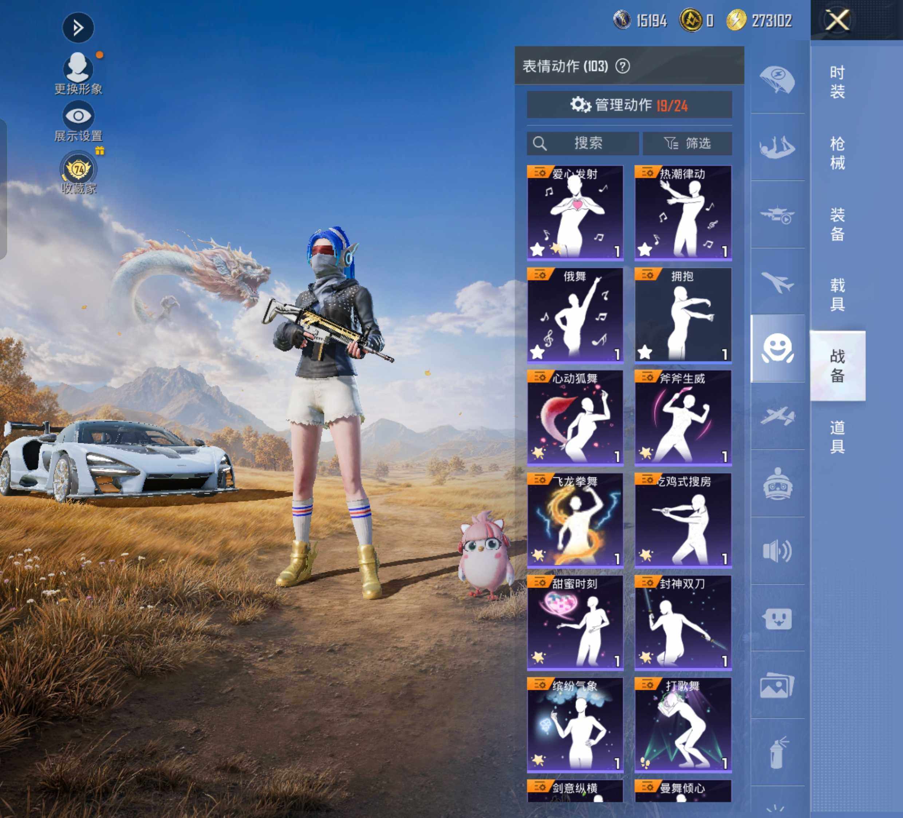Select the 热潮律动 emote

(683, 213)
